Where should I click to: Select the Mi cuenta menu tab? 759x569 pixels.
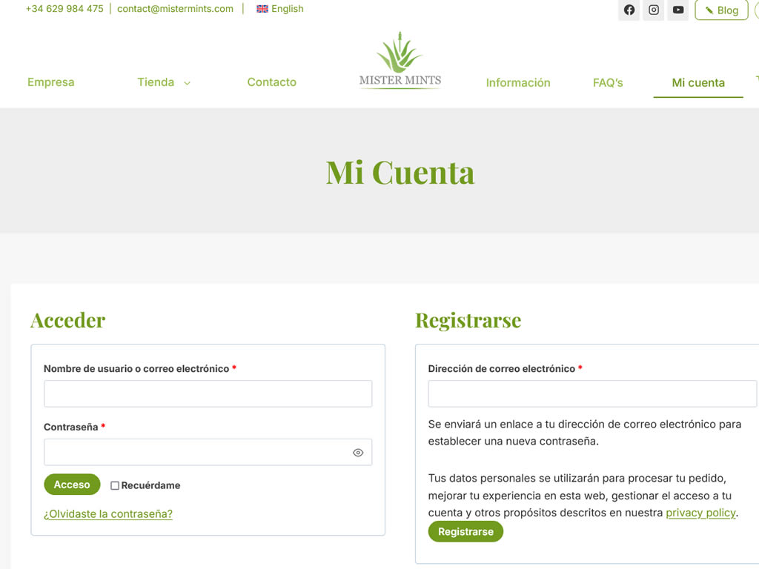click(x=698, y=83)
